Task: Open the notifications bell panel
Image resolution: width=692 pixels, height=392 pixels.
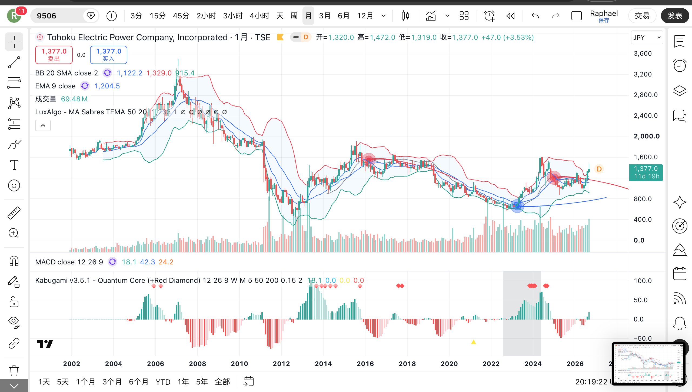Action: [x=680, y=323]
